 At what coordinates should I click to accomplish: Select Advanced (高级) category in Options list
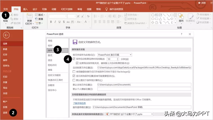tap(50, 70)
